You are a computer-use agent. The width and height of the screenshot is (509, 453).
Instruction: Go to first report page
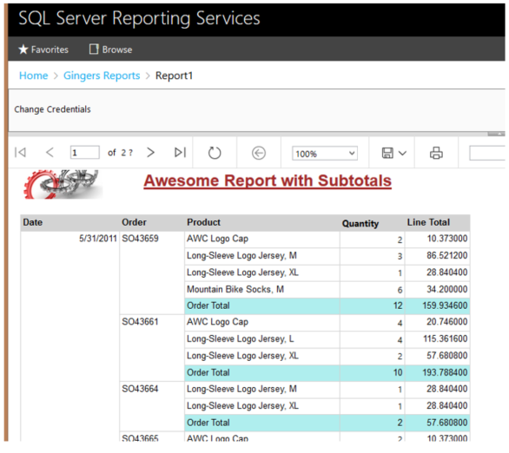coord(20,152)
